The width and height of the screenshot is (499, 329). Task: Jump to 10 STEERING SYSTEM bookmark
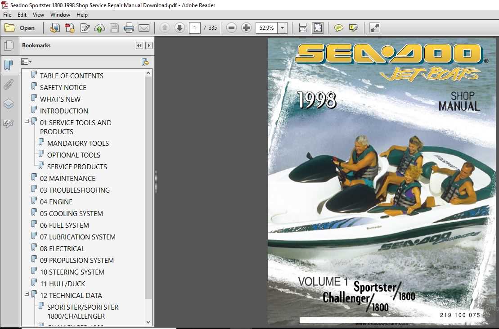(x=72, y=272)
